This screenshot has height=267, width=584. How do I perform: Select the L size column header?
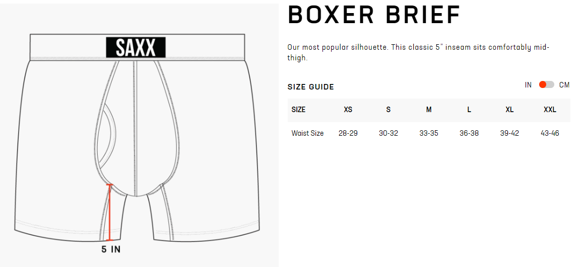pyautogui.click(x=469, y=110)
